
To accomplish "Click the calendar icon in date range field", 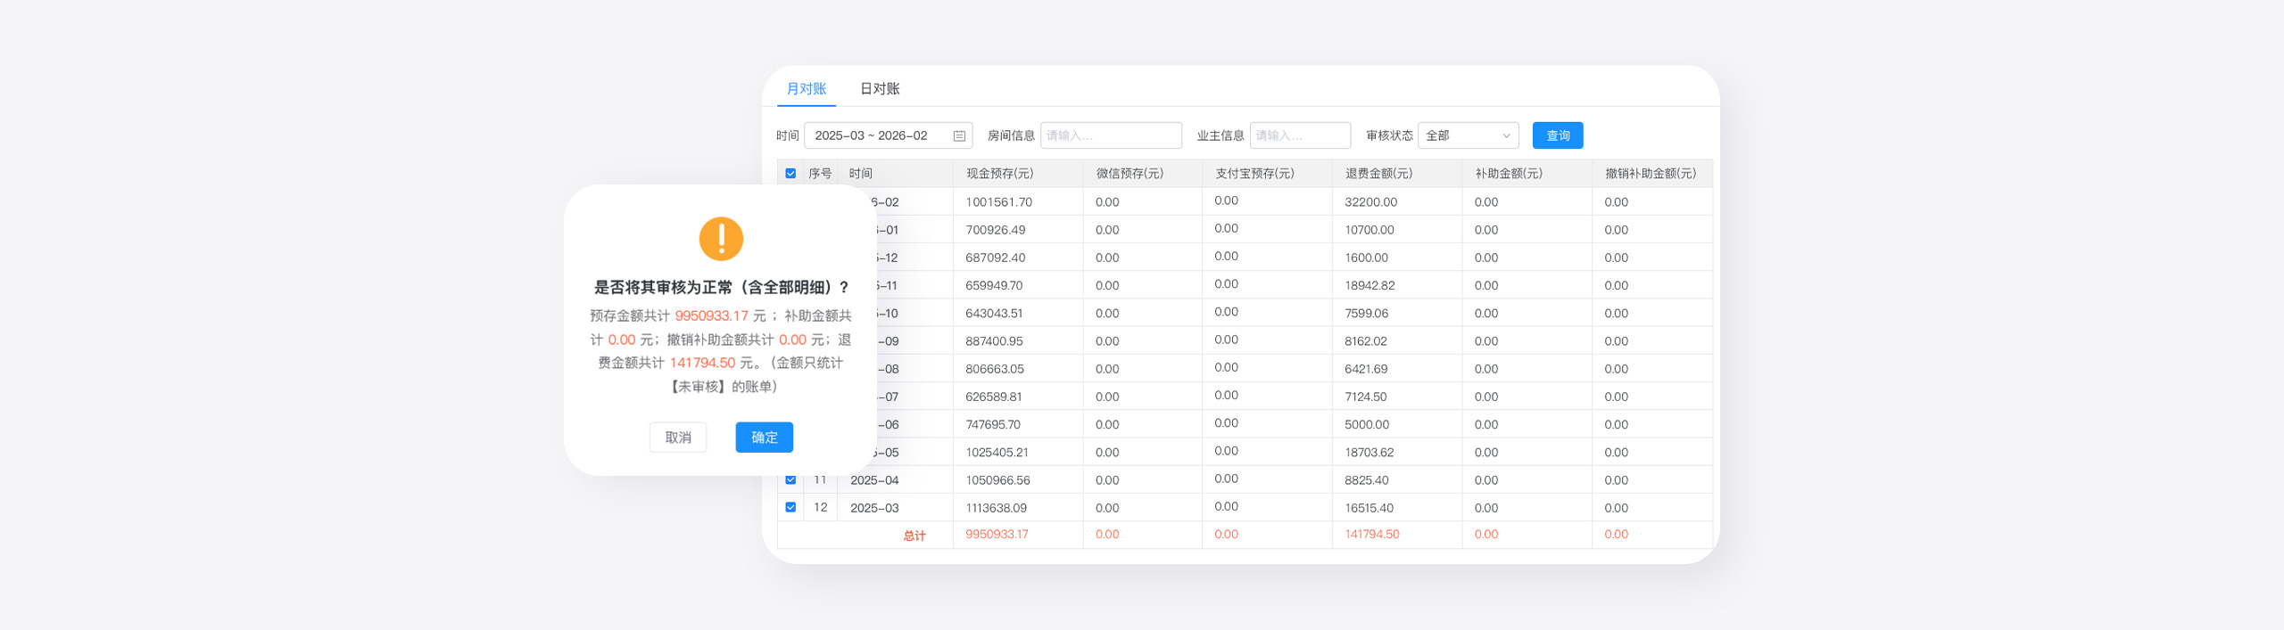I will pyautogui.click(x=959, y=135).
